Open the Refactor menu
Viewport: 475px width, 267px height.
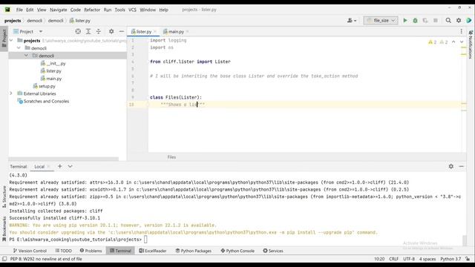pos(92,10)
